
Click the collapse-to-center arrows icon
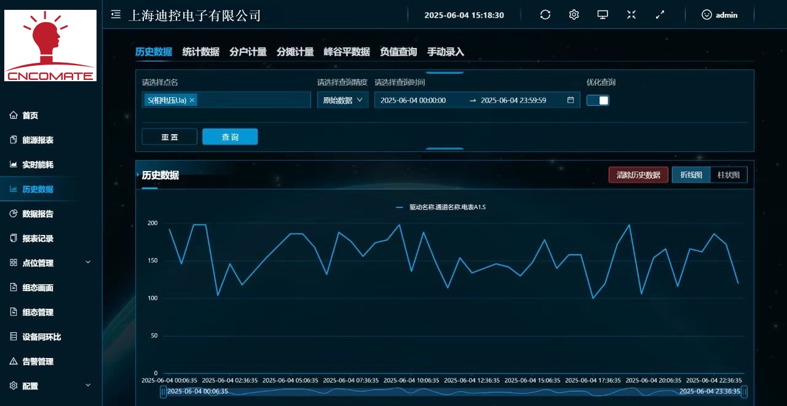[631, 15]
